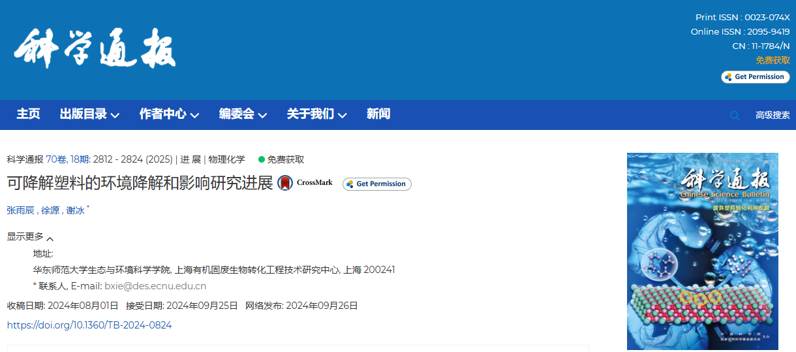Open the 新闻 news page
Image resolution: width=796 pixels, height=352 pixels.
[x=378, y=114]
